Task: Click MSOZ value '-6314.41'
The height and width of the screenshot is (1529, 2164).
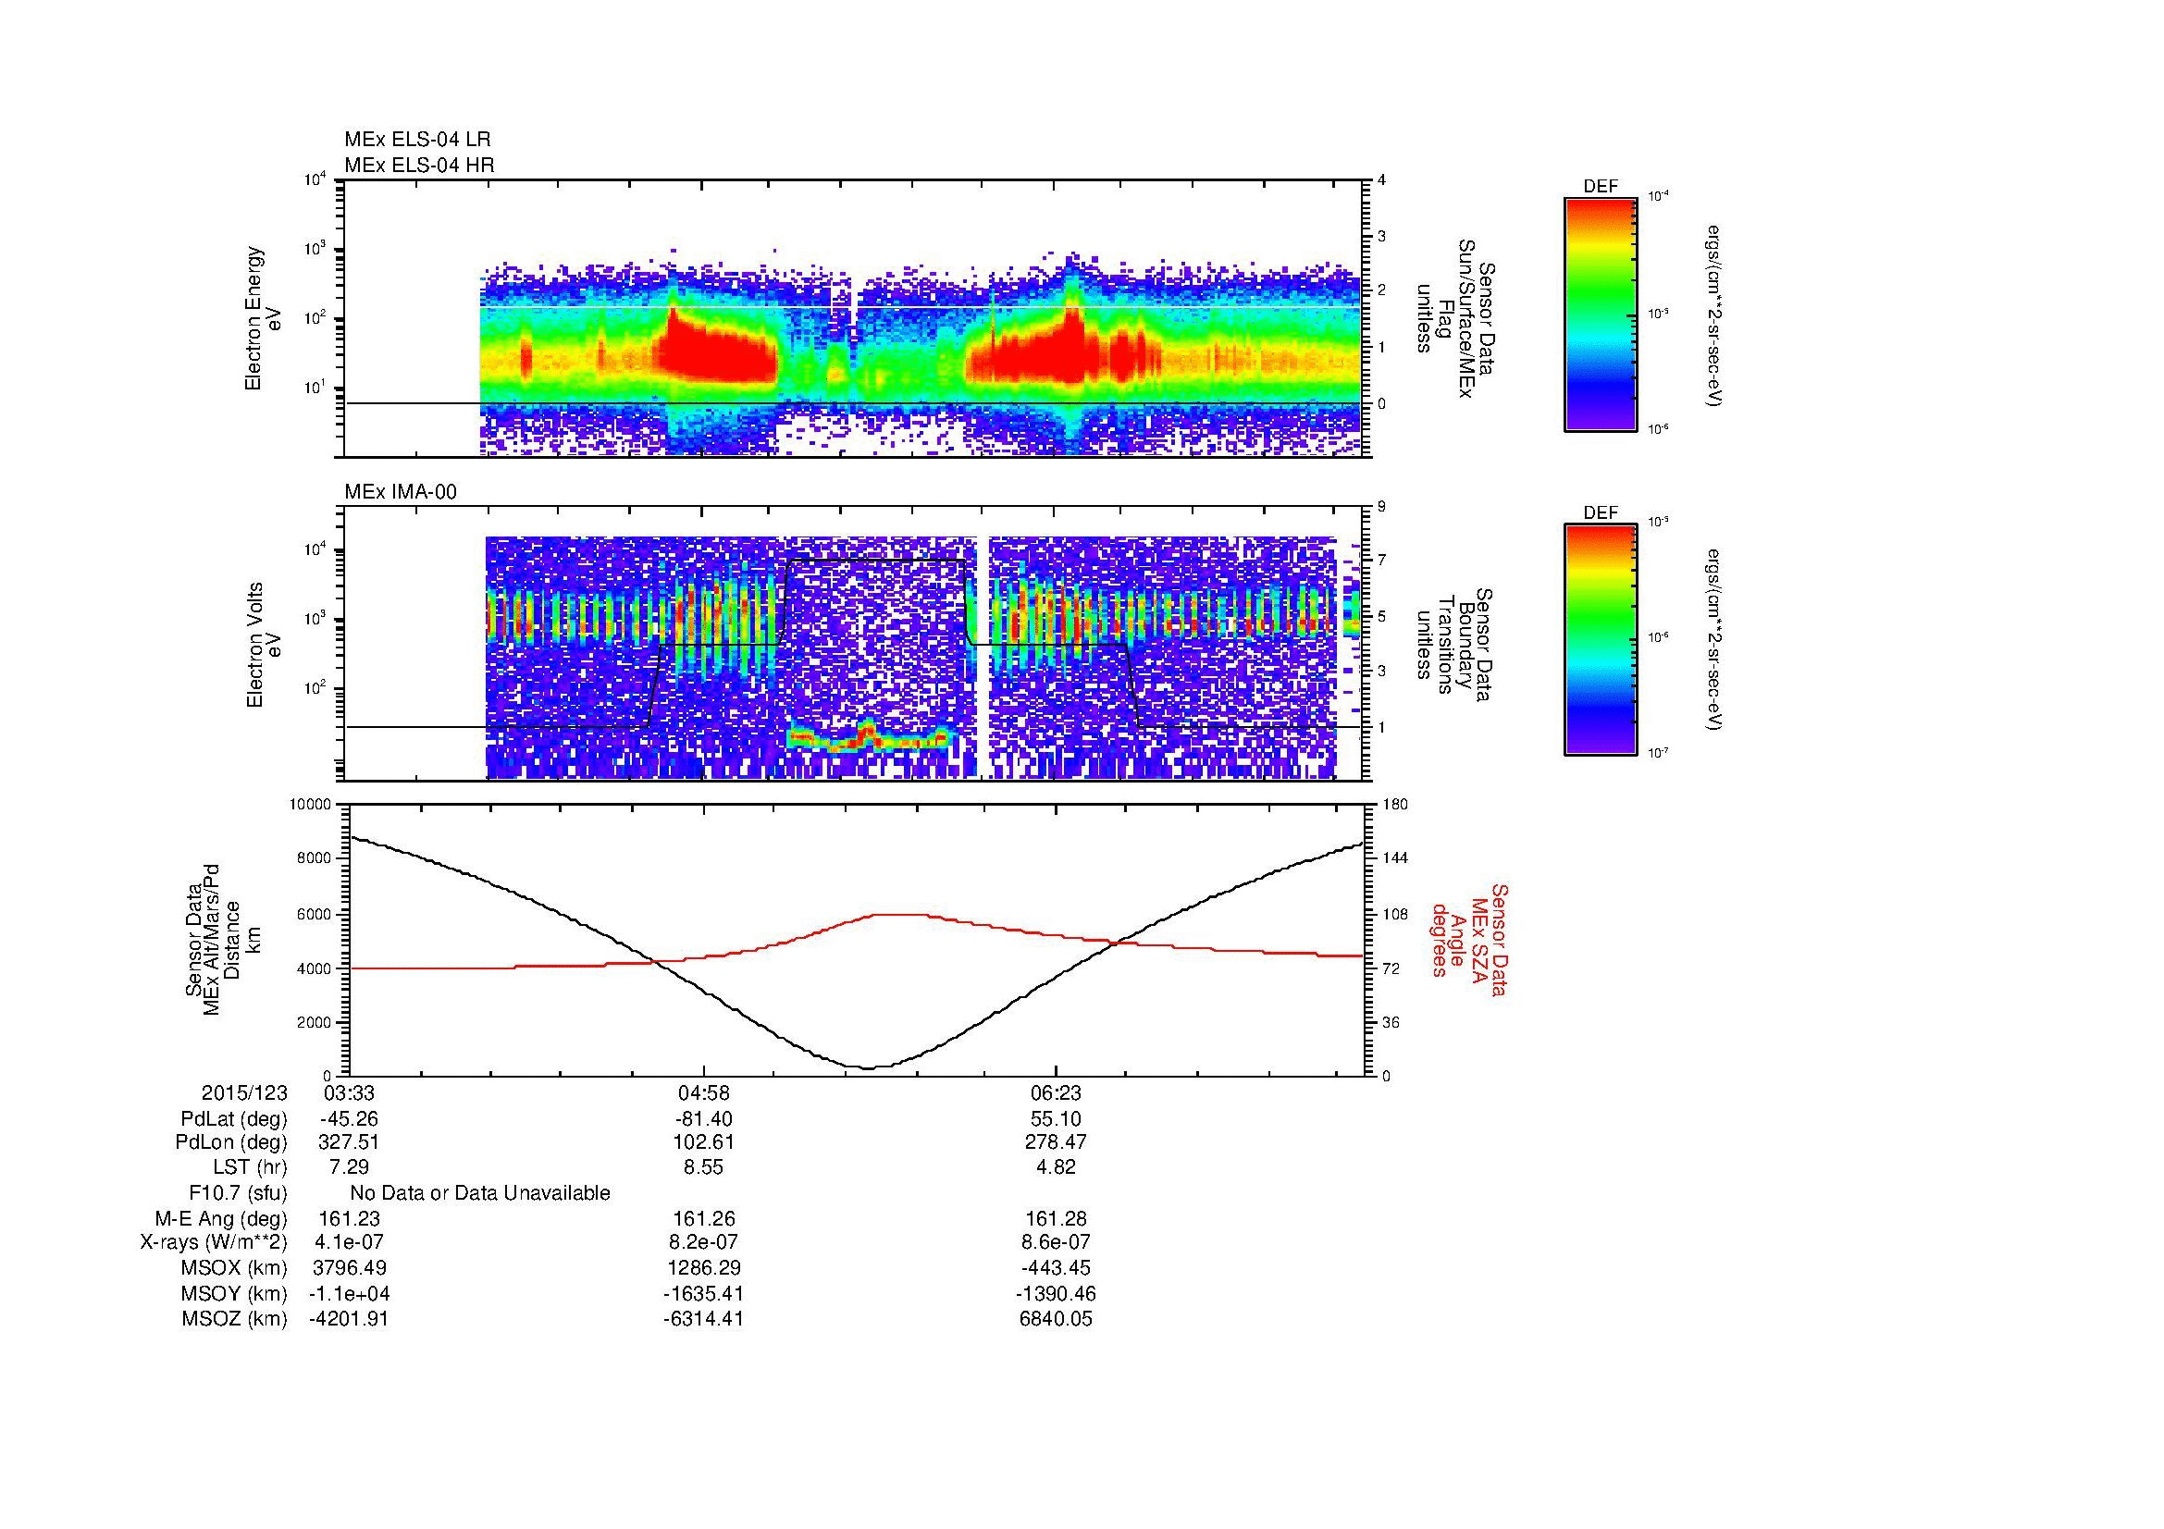Action: 703,1319
